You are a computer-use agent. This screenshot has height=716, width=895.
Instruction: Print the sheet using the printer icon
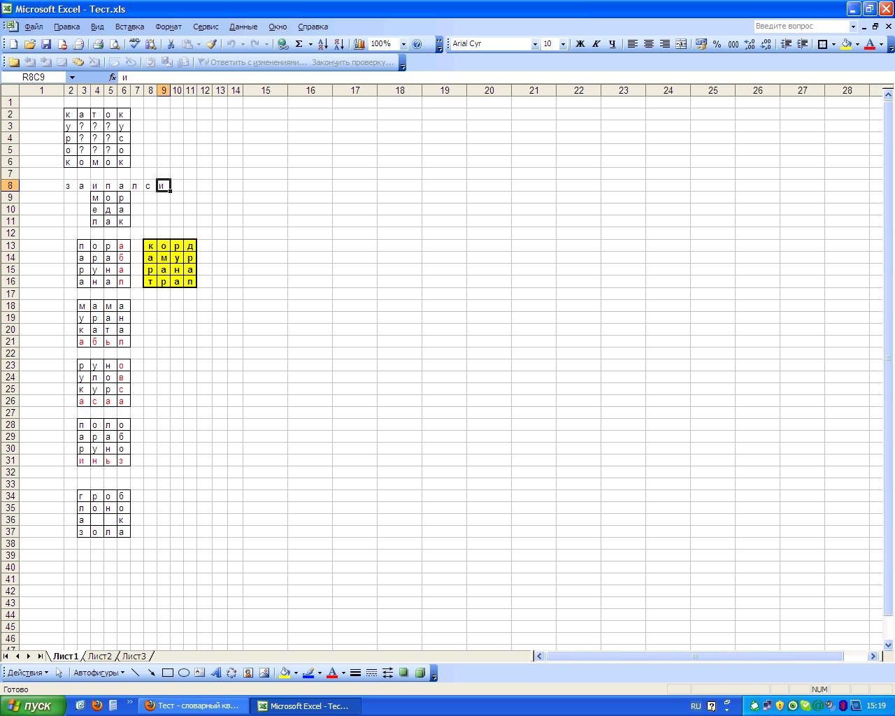[98, 44]
